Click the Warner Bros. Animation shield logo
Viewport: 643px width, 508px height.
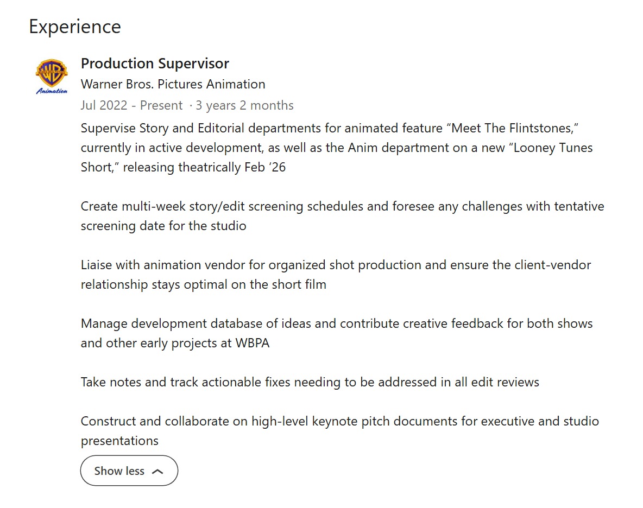tap(52, 72)
